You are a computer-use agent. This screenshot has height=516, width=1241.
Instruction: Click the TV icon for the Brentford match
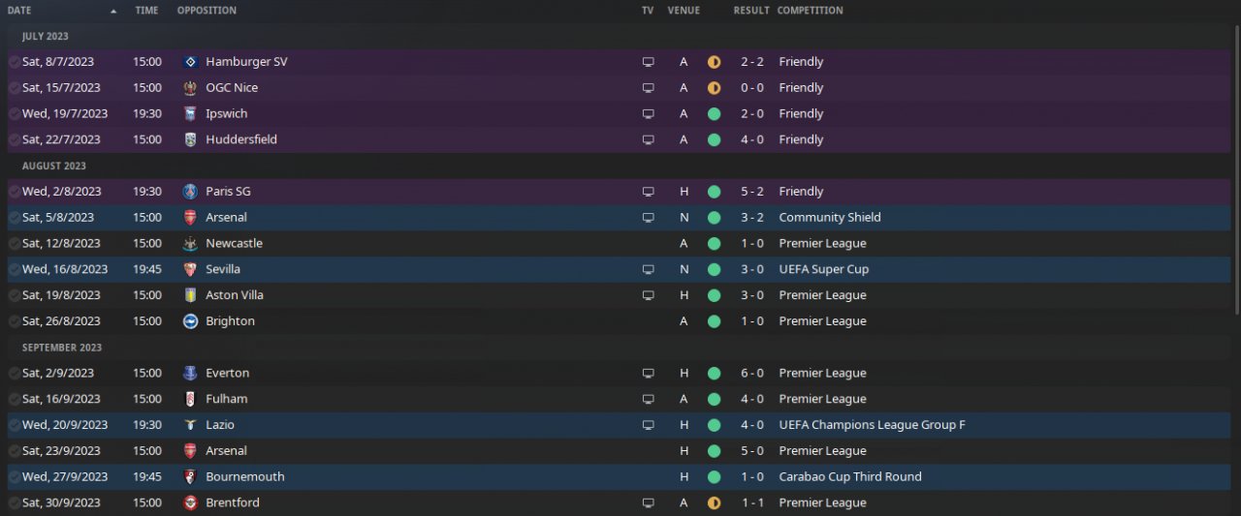click(x=648, y=502)
